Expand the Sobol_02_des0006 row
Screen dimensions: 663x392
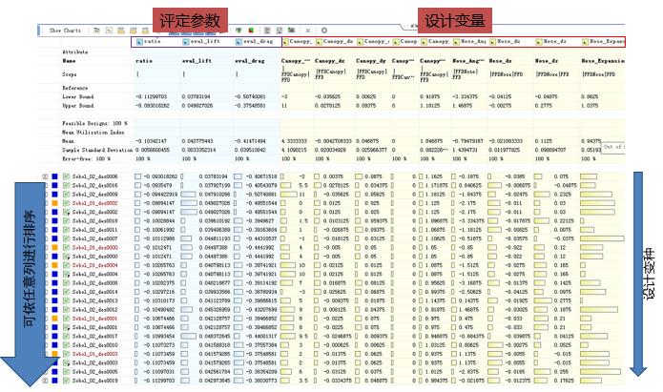coord(45,176)
